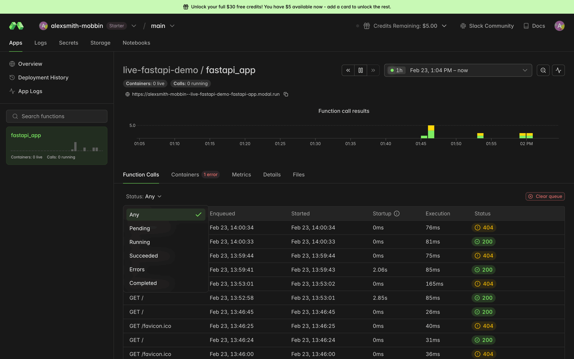Copy the app URL with the copy icon
The width and height of the screenshot is (574, 359).
pyautogui.click(x=286, y=94)
